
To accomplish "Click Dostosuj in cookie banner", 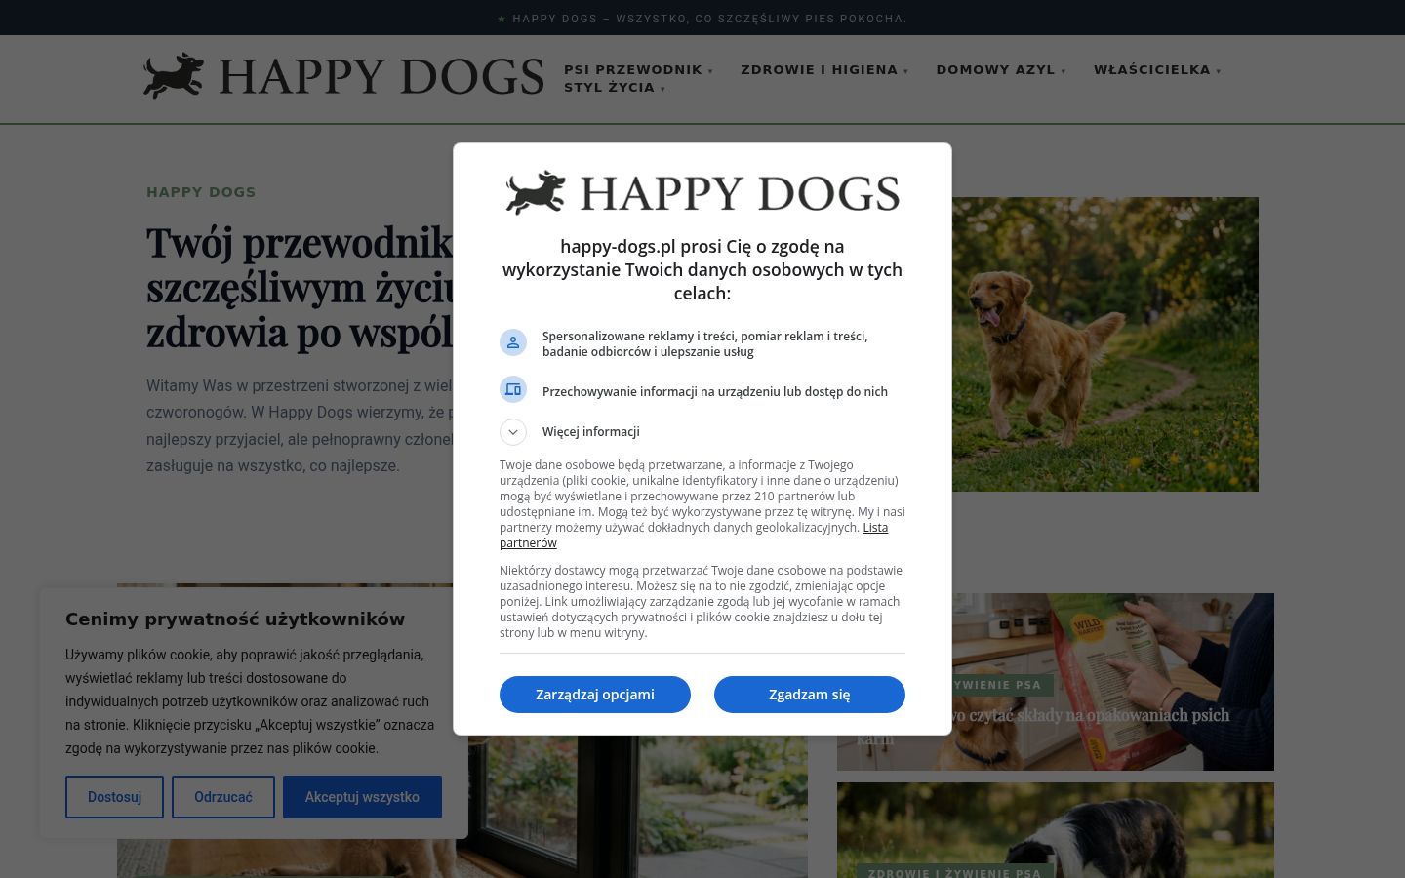I will 114,797.
